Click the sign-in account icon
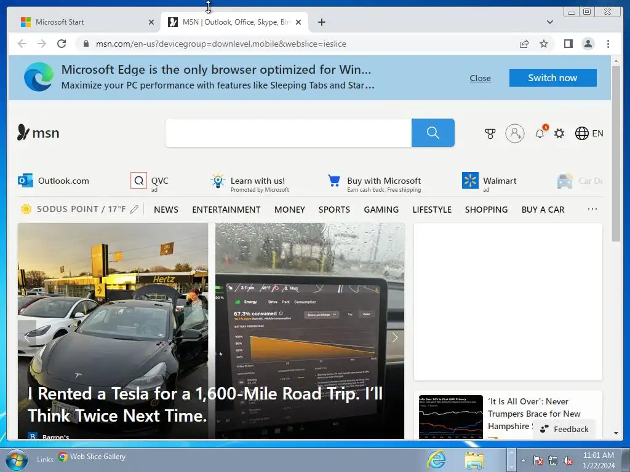The image size is (630, 472). point(515,133)
